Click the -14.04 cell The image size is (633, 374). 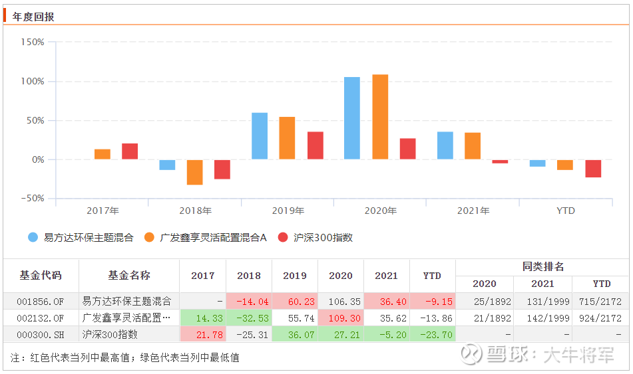tap(249, 302)
